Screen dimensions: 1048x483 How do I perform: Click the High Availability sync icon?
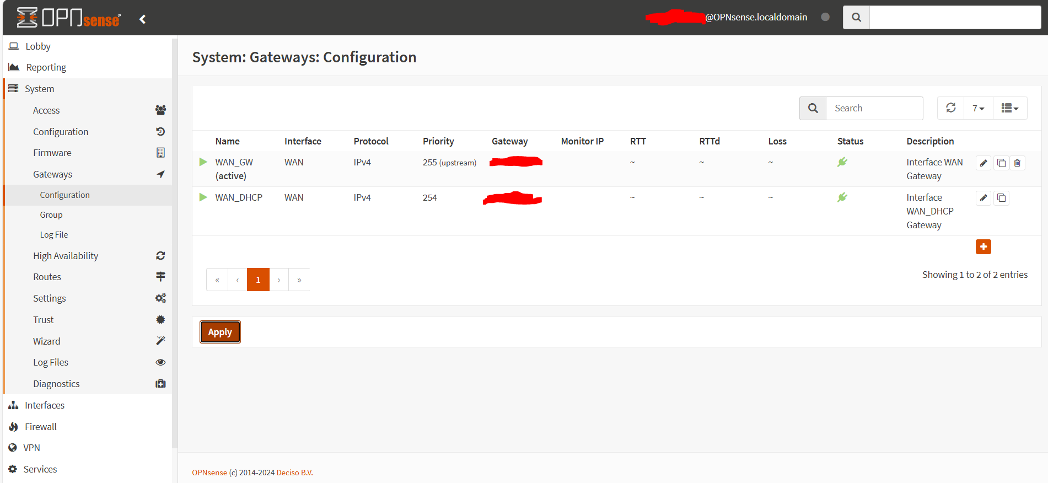point(160,256)
